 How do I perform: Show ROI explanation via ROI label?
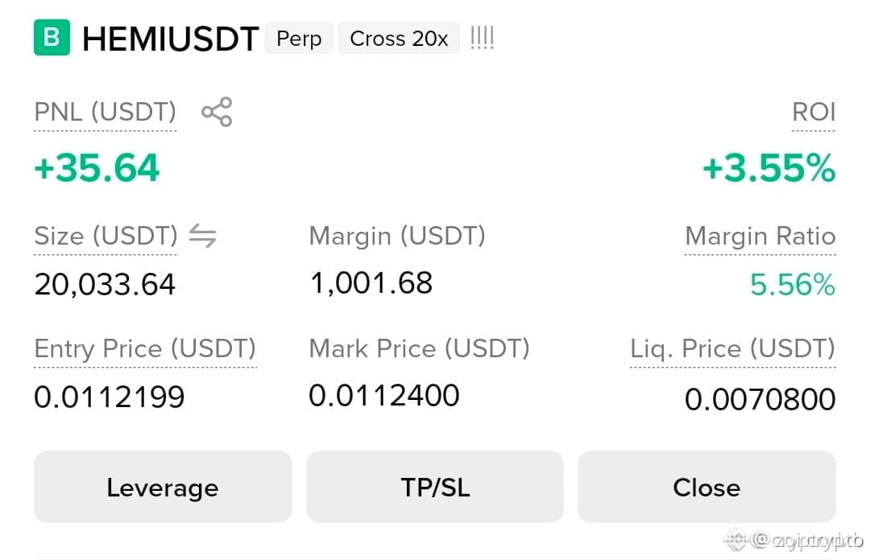(x=814, y=112)
